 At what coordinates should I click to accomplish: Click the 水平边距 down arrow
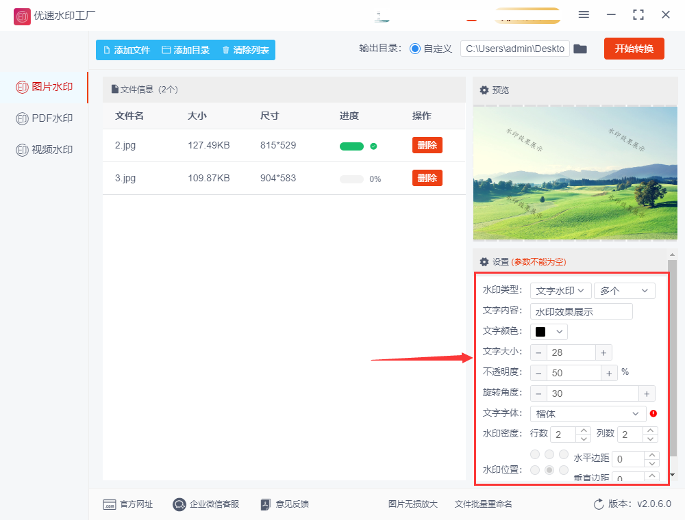pos(652,463)
